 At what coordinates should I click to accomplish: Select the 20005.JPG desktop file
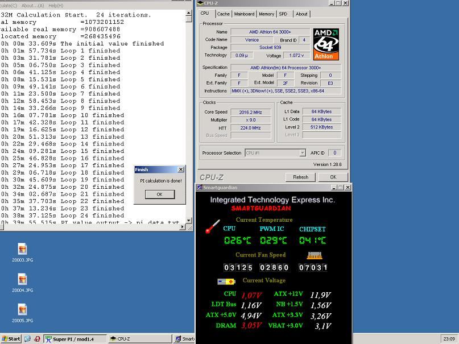click(x=23, y=313)
